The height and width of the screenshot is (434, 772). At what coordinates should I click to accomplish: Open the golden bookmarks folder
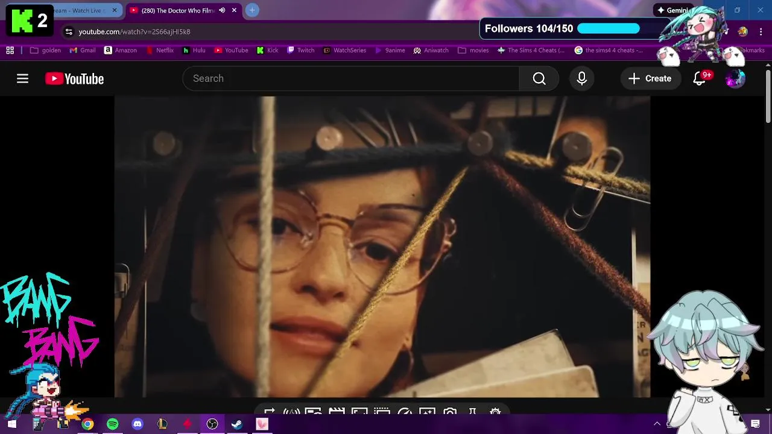[45, 50]
